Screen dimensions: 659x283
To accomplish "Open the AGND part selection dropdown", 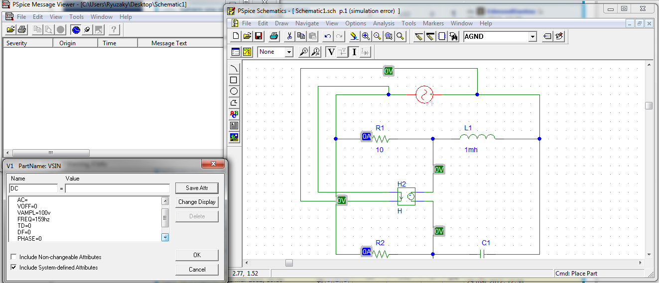I will click(532, 36).
